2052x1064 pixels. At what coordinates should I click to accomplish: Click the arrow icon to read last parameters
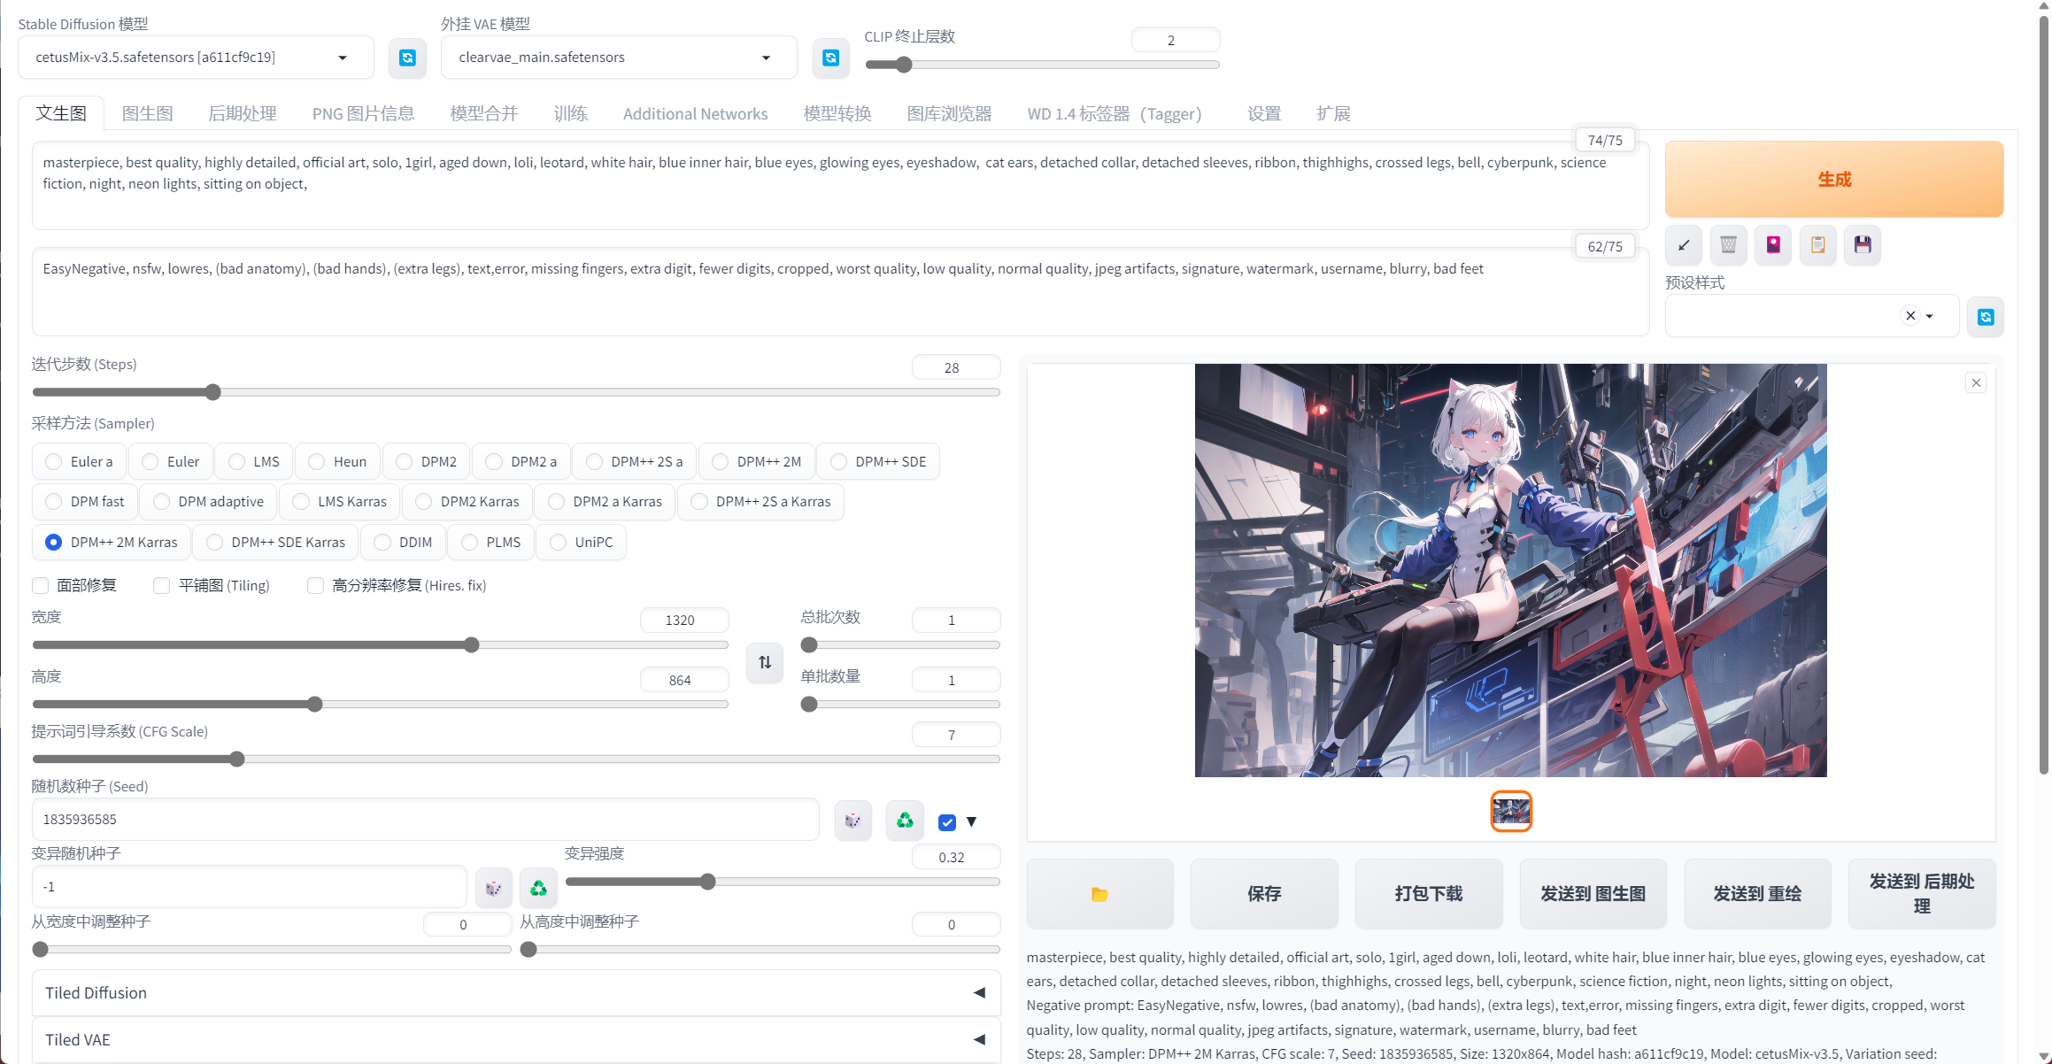coord(1684,245)
